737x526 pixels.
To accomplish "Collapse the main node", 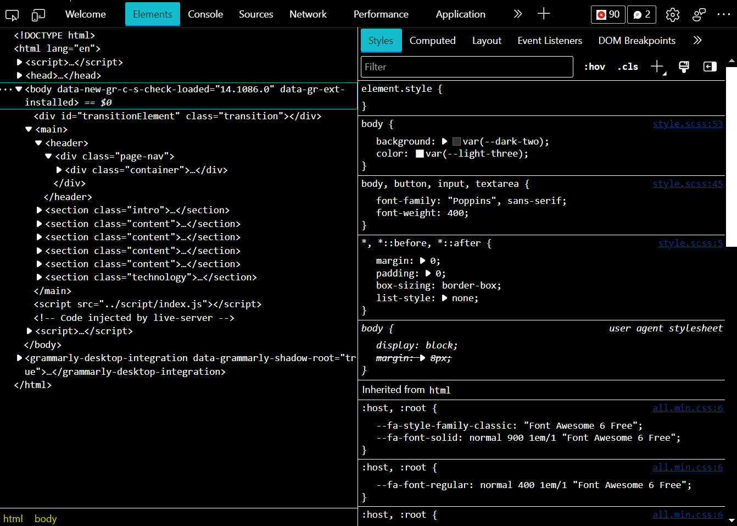I will click(x=29, y=130).
